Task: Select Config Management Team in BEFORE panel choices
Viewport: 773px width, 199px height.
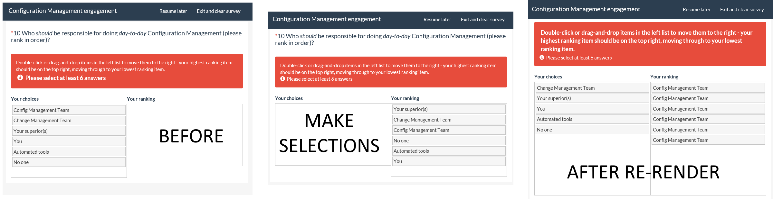Action: 69,110
